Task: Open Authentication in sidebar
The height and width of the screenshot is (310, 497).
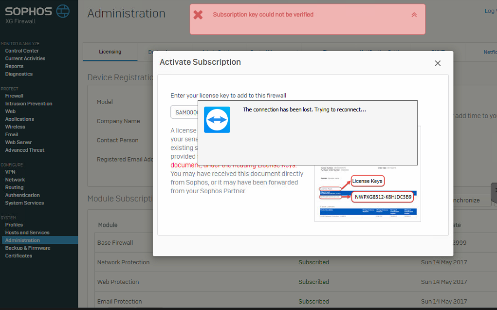Action: (22, 195)
